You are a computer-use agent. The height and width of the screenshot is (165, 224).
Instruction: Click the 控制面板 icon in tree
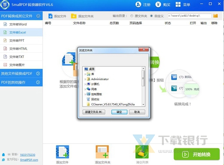tap(89, 94)
